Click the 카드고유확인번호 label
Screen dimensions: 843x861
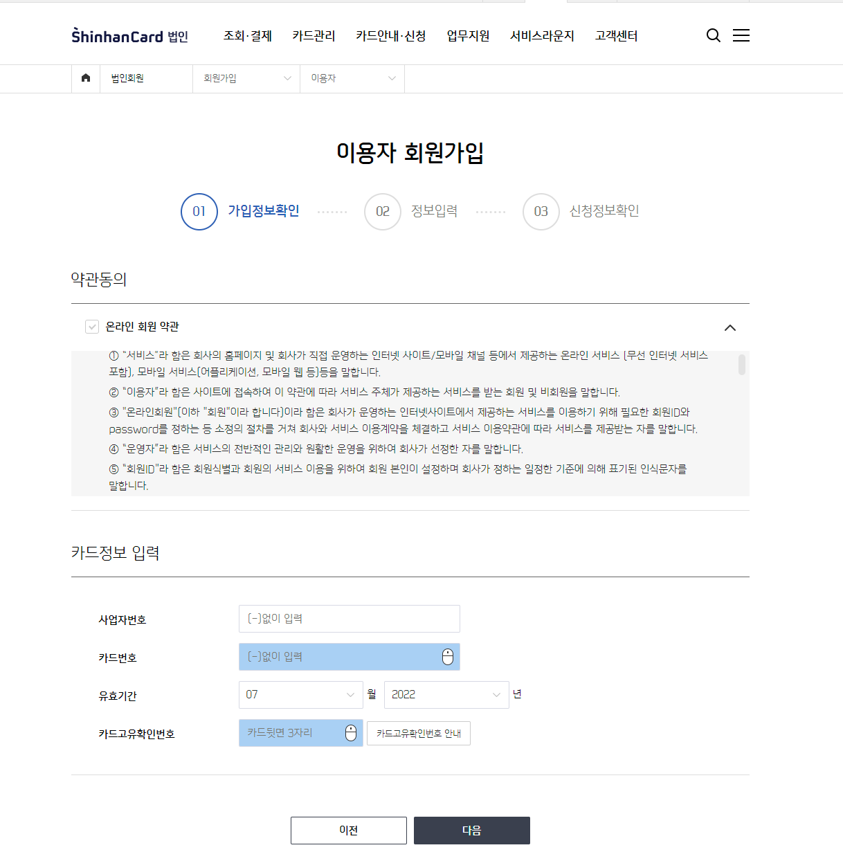coord(136,734)
